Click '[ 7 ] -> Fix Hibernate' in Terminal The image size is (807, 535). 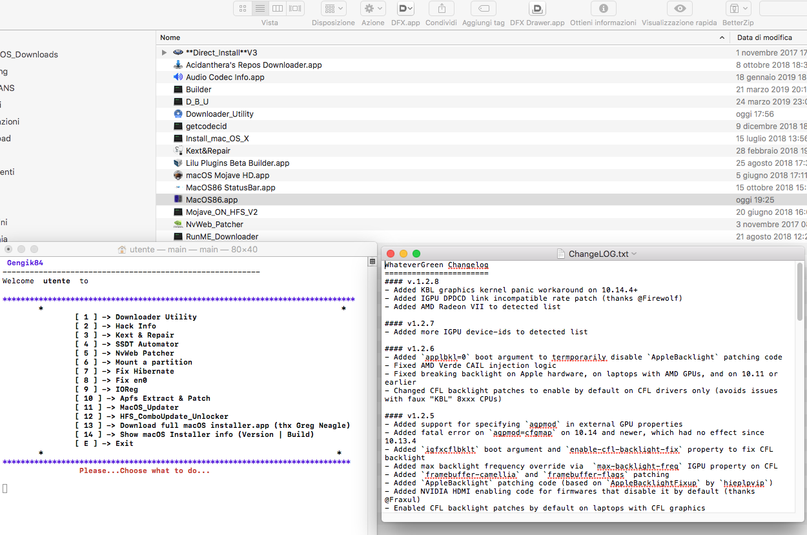(125, 371)
